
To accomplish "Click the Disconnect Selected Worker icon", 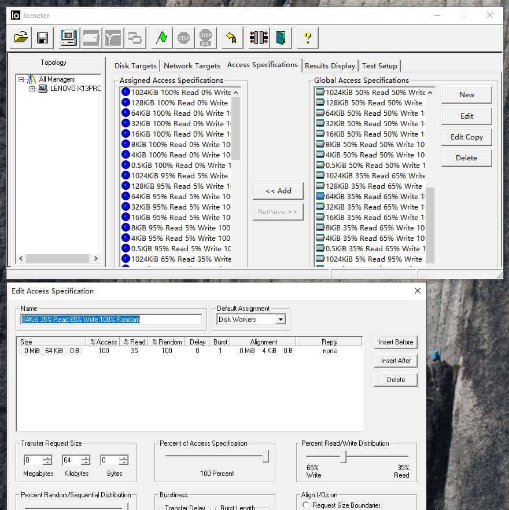I will [259, 38].
